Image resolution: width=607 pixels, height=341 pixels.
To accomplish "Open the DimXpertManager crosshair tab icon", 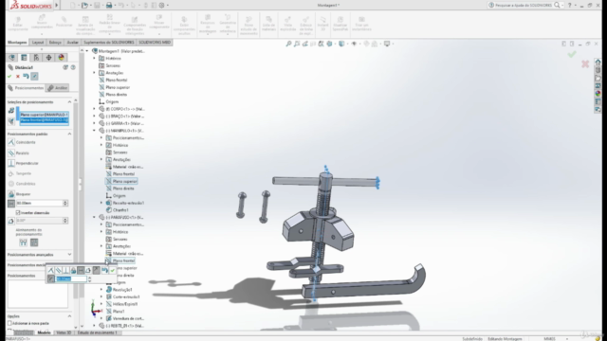I will 48,58.
